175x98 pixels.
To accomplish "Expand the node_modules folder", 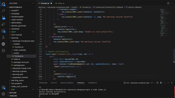I will [20, 50].
